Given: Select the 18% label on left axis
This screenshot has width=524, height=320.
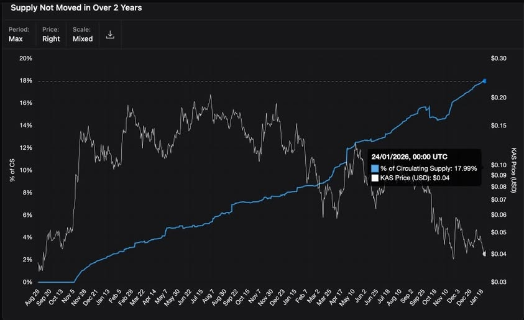Looking at the screenshot, I should point(25,81).
